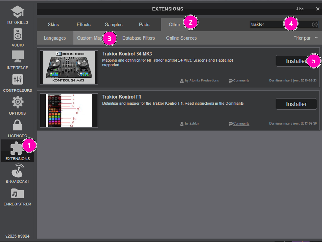The width and height of the screenshot is (322, 242).
Task: Click the Aide help link
Action: [x=300, y=9]
